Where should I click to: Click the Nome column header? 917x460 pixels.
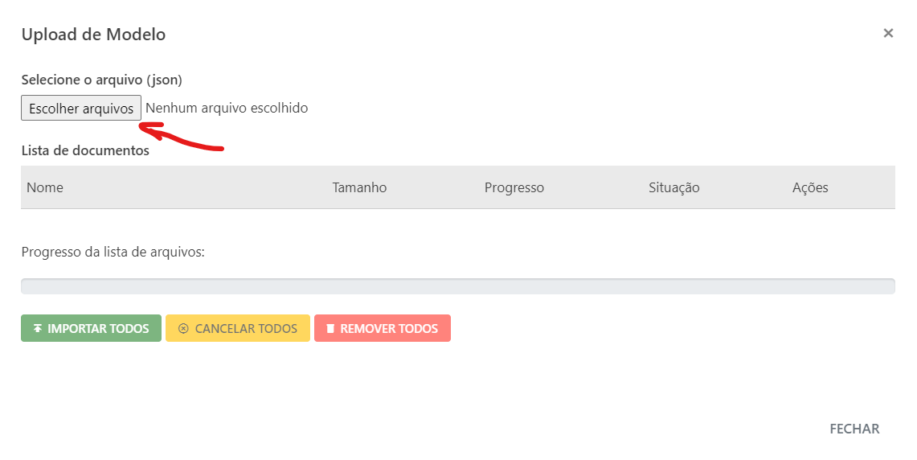pyautogui.click(x=45, y=187)
